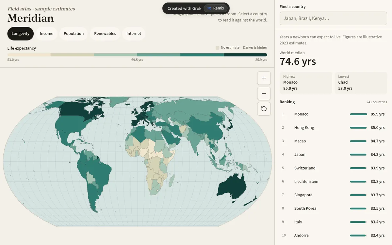Click the 85.0 yrs value beside Hong Kong

tap(378, 127)
